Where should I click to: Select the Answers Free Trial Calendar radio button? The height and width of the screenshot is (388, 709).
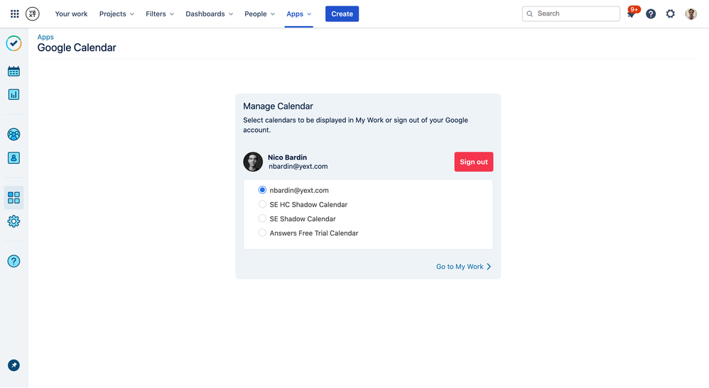coord(262,233)
